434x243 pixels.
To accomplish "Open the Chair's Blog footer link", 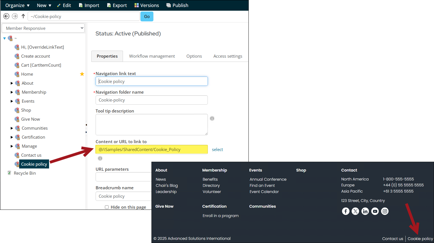I will pos(167,186).
